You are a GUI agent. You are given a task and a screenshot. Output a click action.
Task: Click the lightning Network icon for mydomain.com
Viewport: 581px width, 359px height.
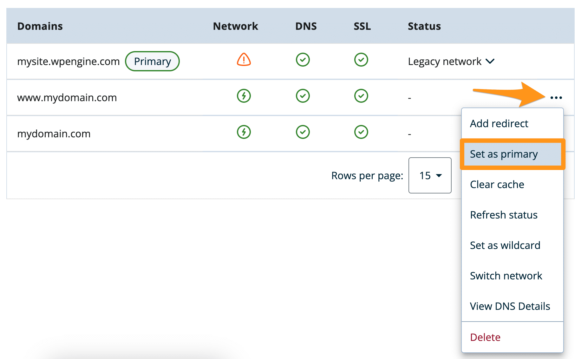[244, 132]
